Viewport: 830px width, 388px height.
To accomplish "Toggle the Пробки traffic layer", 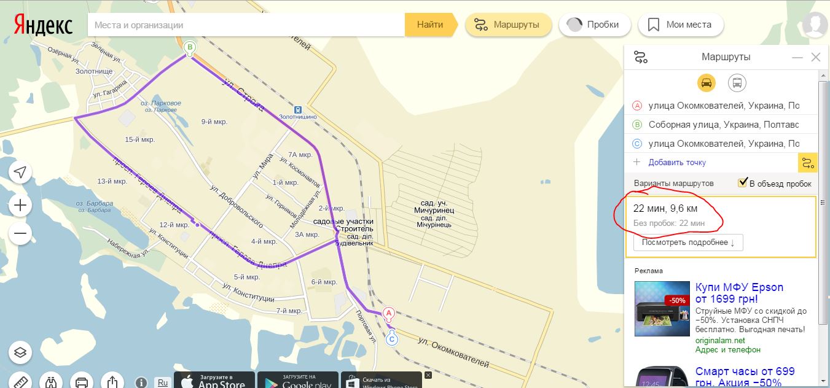I will click(593, 25).
